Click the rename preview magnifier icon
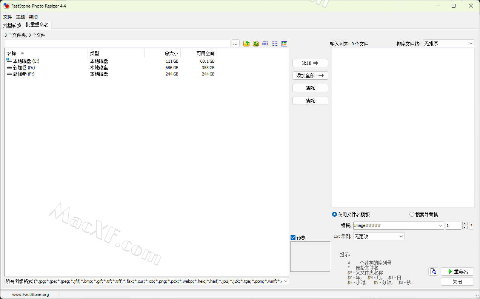This screenshot has width=480, height=299. [x=433, y=271]
